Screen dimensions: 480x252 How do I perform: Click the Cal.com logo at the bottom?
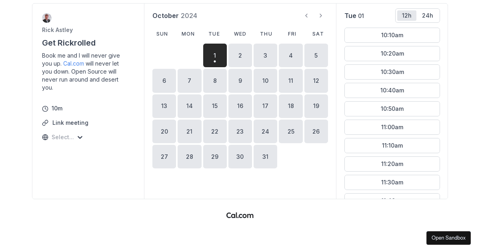240,216
